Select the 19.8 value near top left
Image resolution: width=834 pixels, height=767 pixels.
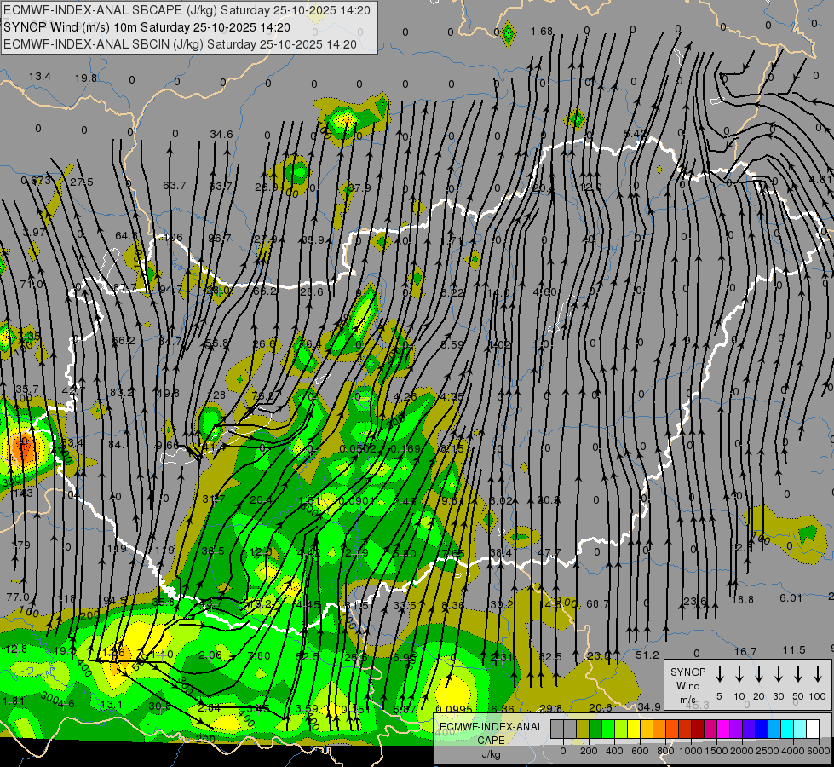(x=86, y=78)
